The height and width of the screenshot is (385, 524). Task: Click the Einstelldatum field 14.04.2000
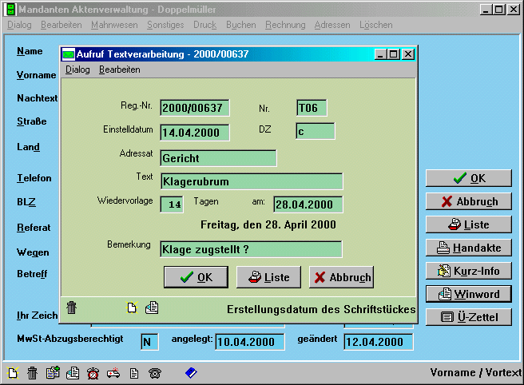[195, 133]
